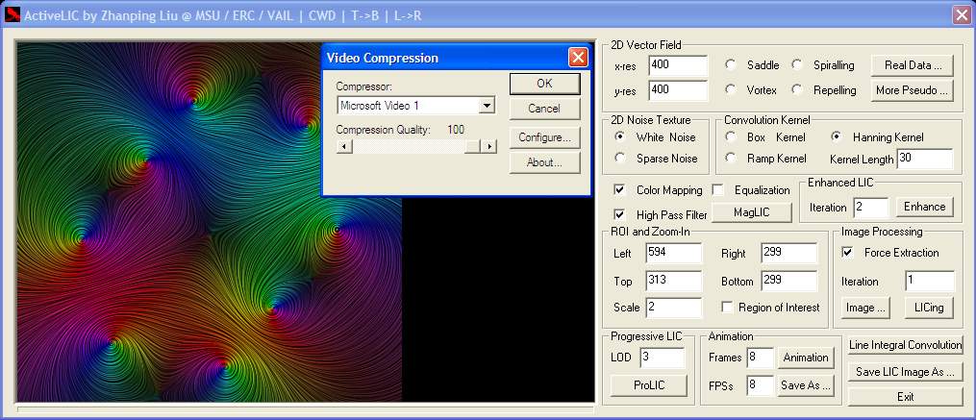Image resolution: width=976 pixels, height=420 pixels.
Task: Click in the Kernel Length field
Action: click(924, 158)
